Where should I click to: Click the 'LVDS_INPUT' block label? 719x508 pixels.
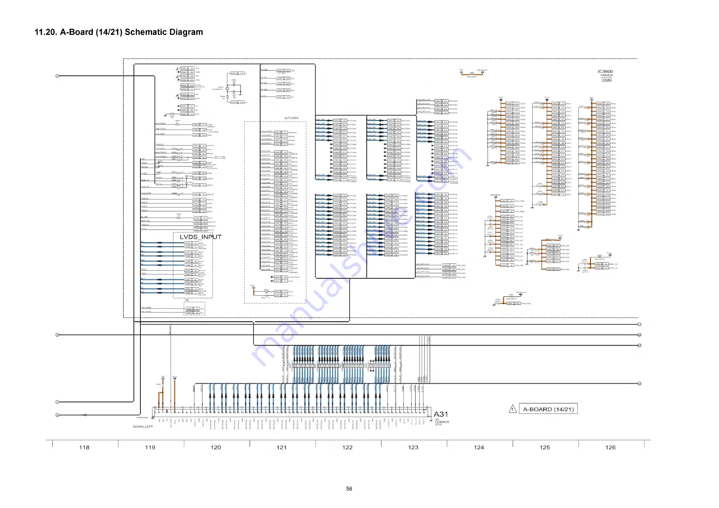(200, 237)
